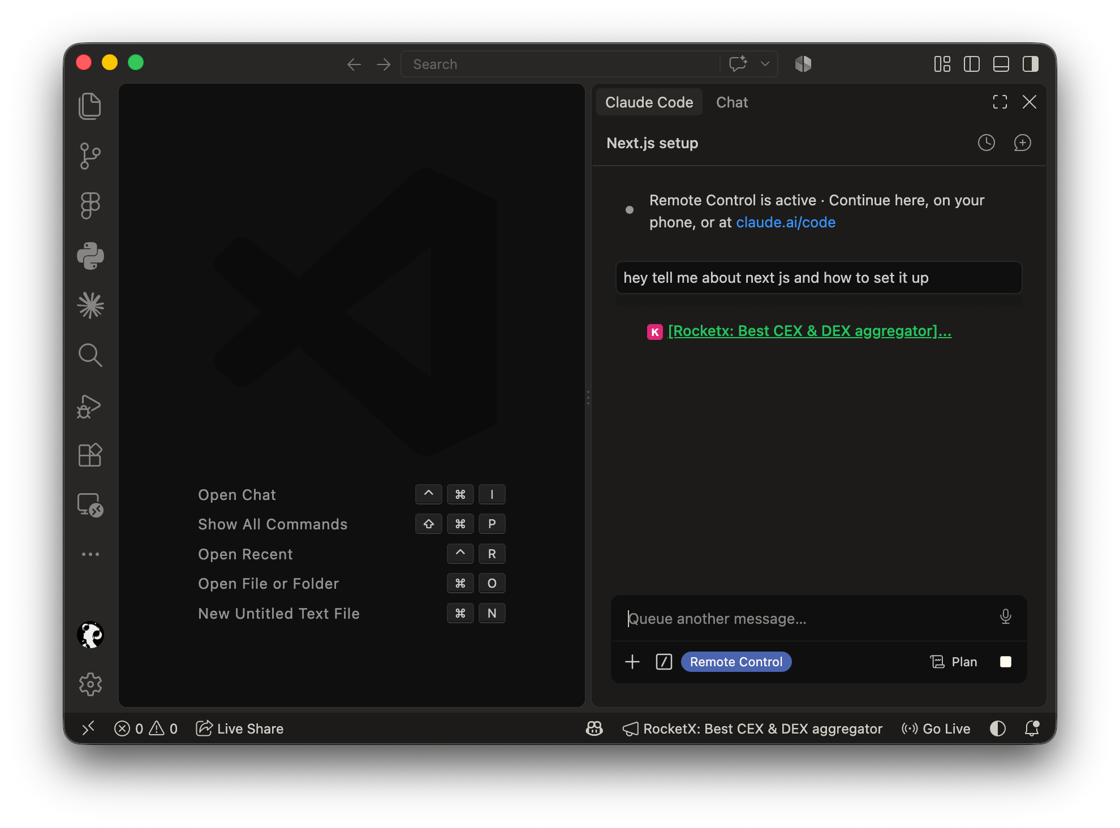The height and width of the screenshot is (828, 1120).
Task: Toggle the bottom panel visibility
Action: click(1001, 64)
